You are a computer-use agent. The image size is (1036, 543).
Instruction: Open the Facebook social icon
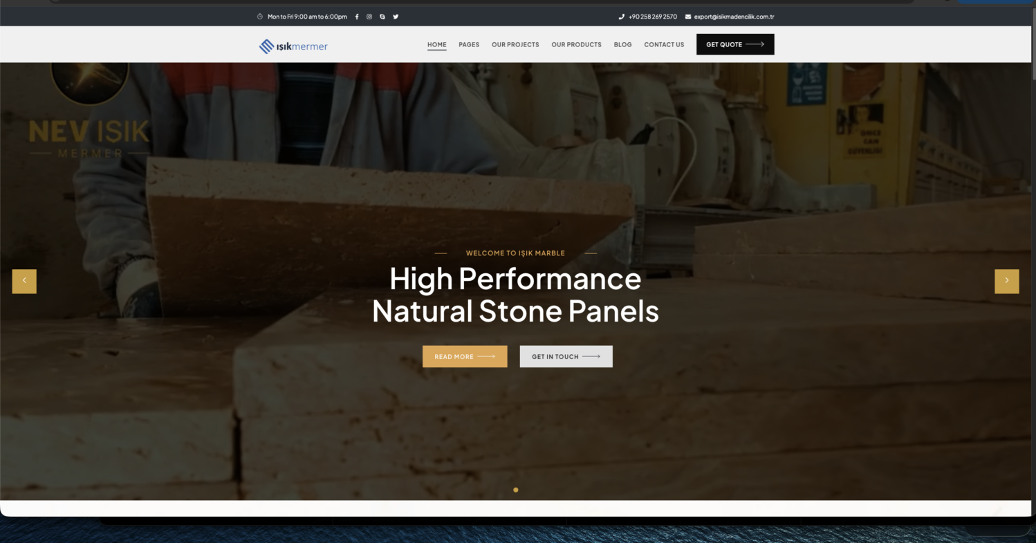tap(357, 17)
